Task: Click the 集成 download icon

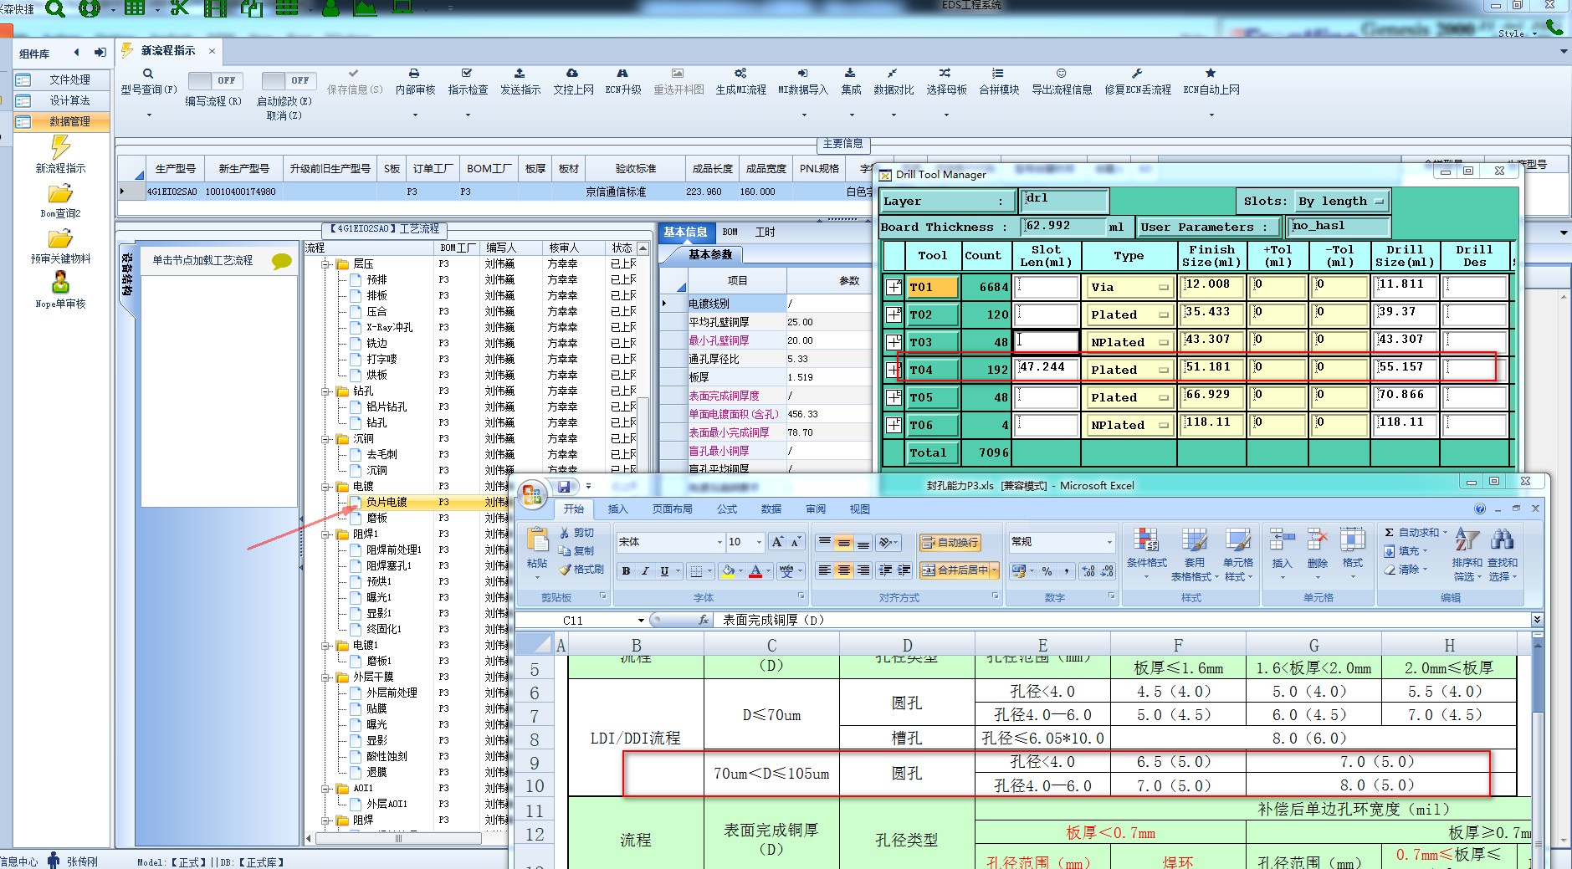Action: pos(850,74)
